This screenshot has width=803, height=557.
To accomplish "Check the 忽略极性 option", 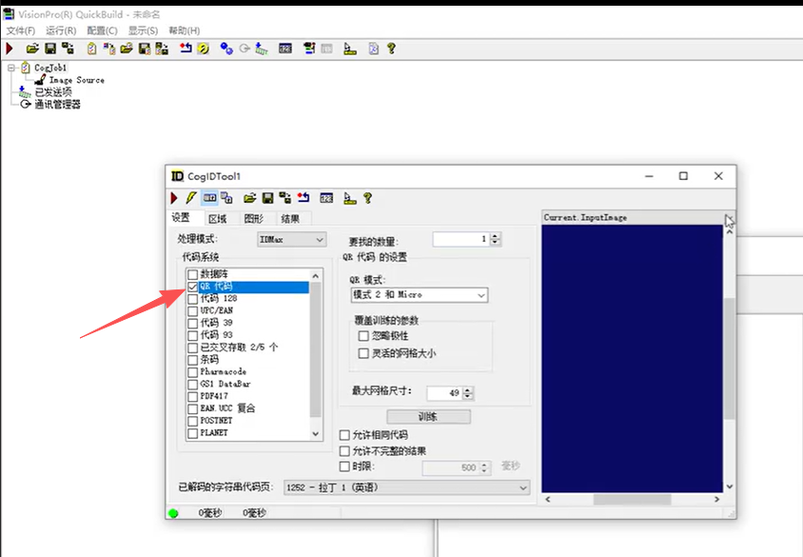I will pyautogui.click(x=363, y=336).
